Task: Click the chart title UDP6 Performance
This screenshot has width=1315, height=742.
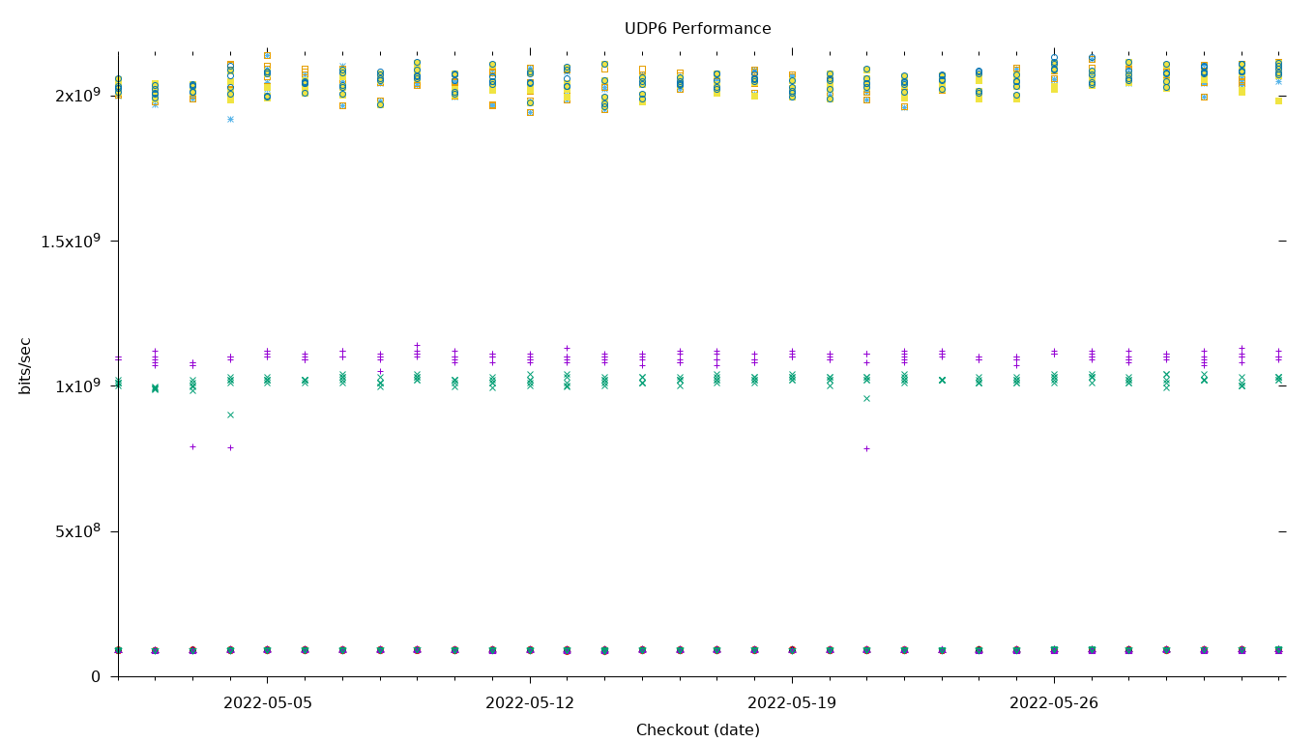Action: [697, 29]
